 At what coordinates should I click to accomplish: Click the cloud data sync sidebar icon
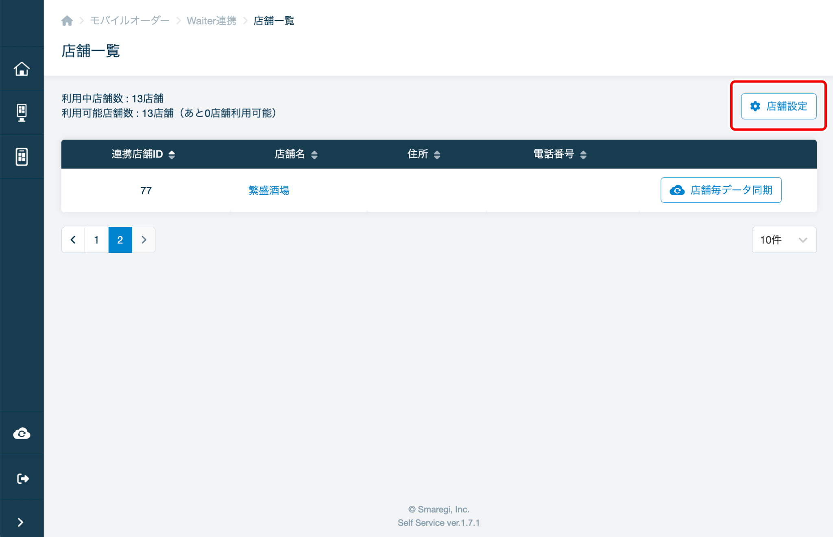click(22, 433)
